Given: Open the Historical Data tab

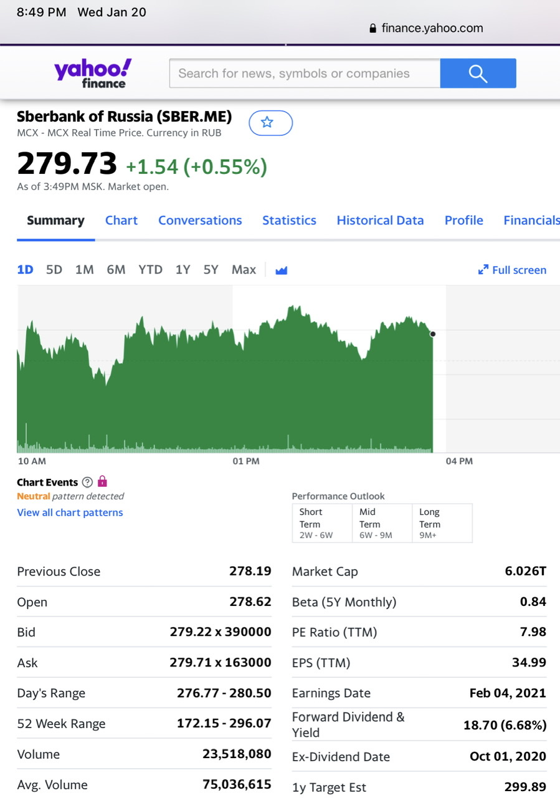Looking at the screenshot, I should click(x=380, y=221).
